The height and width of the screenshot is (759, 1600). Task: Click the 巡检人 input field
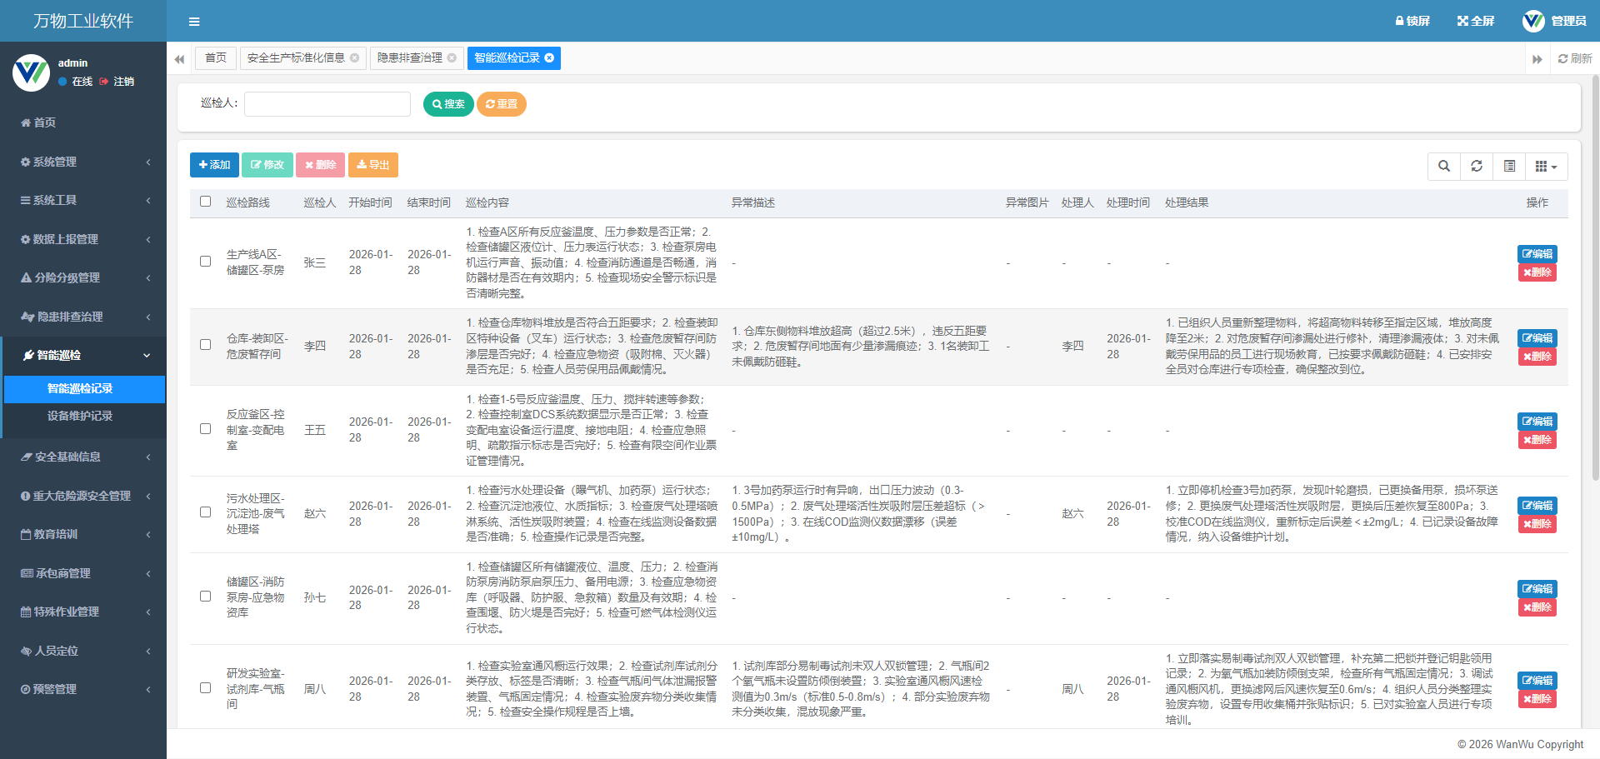coord(327,104)
